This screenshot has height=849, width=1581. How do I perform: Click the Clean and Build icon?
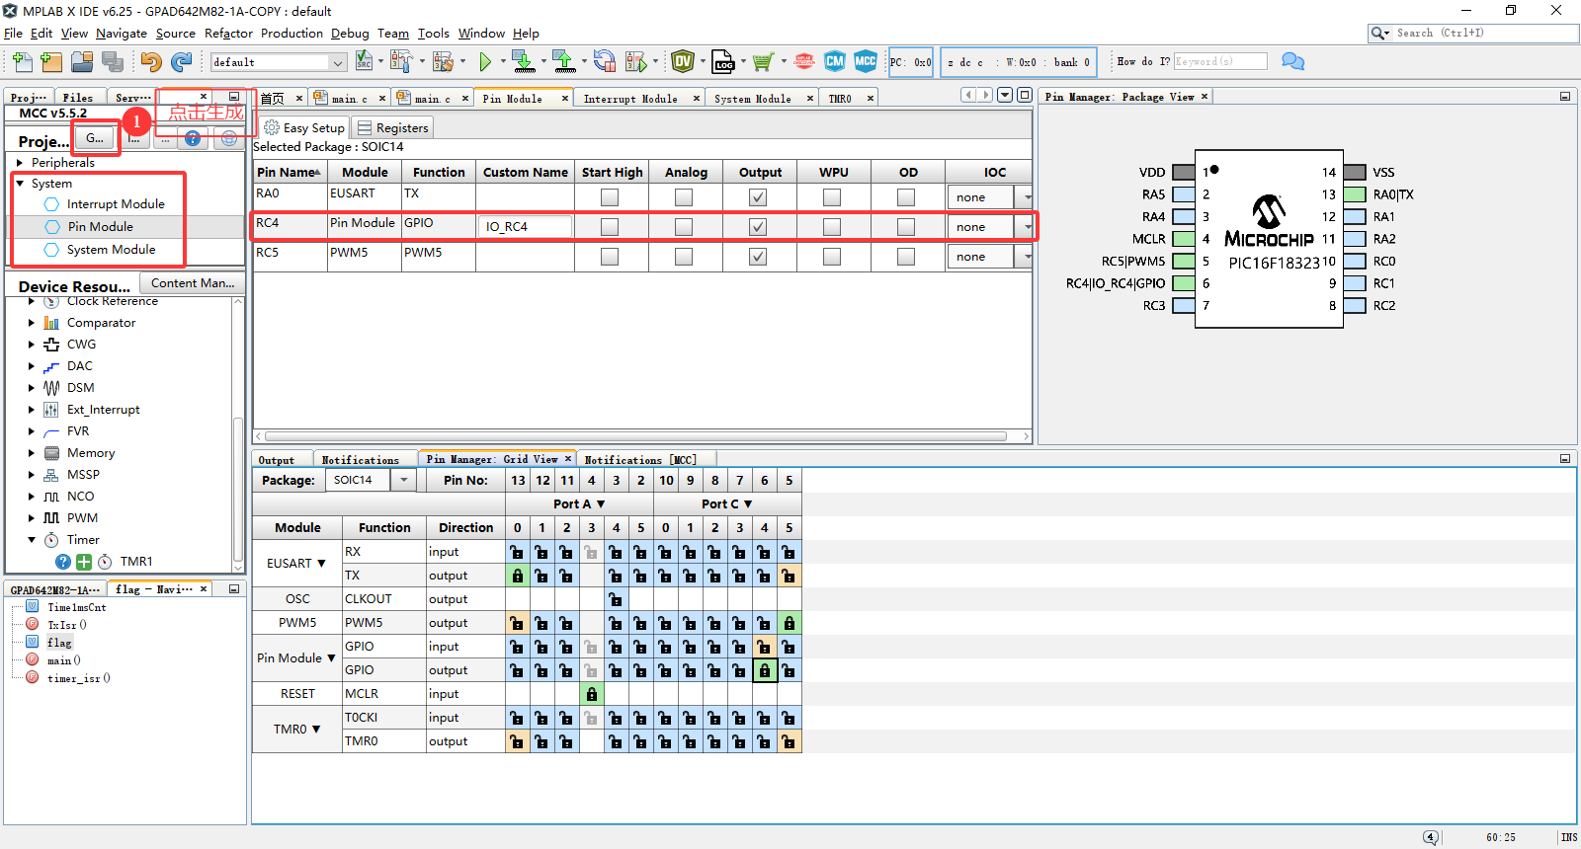[x=442, y=62]
